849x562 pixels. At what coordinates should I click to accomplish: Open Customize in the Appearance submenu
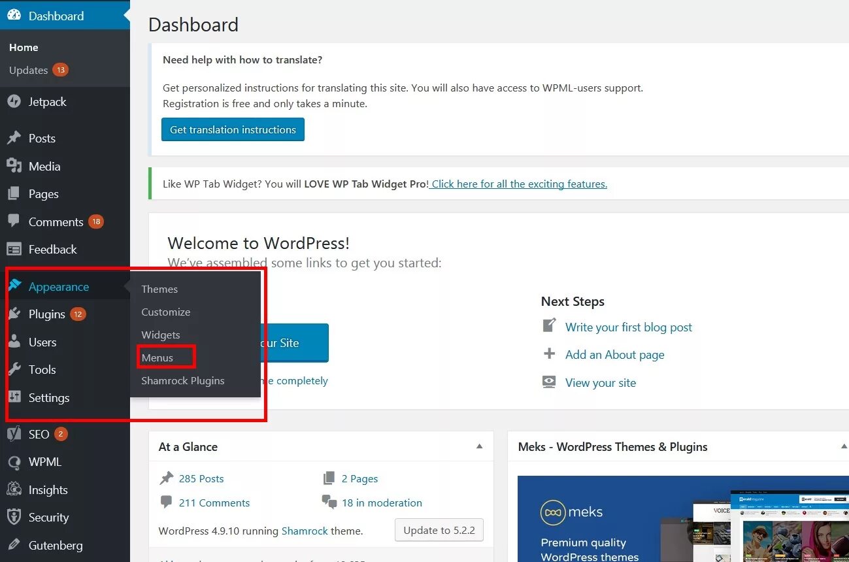[166, 312]
